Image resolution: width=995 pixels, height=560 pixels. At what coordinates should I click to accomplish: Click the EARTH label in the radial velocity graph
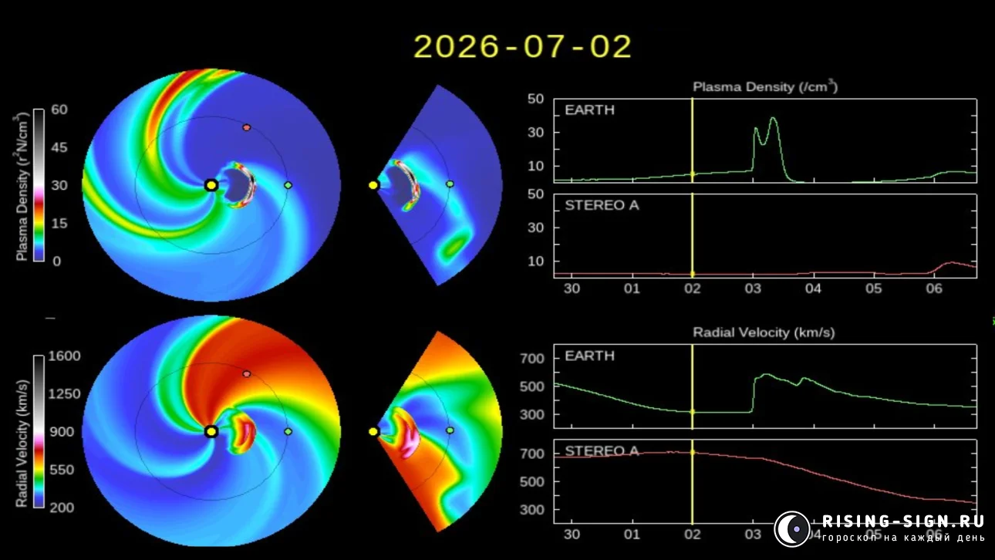tap(589, 356)
